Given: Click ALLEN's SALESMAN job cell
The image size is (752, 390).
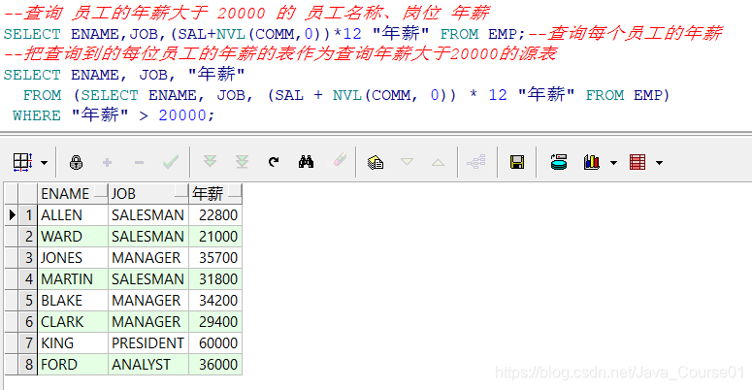Looking at the screenshot, I should (x=148, y=215).
